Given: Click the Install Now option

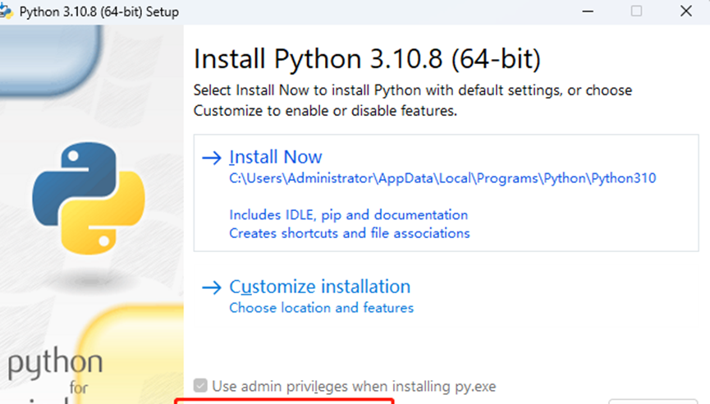Looking at the screenshot, I should (446, 193).
